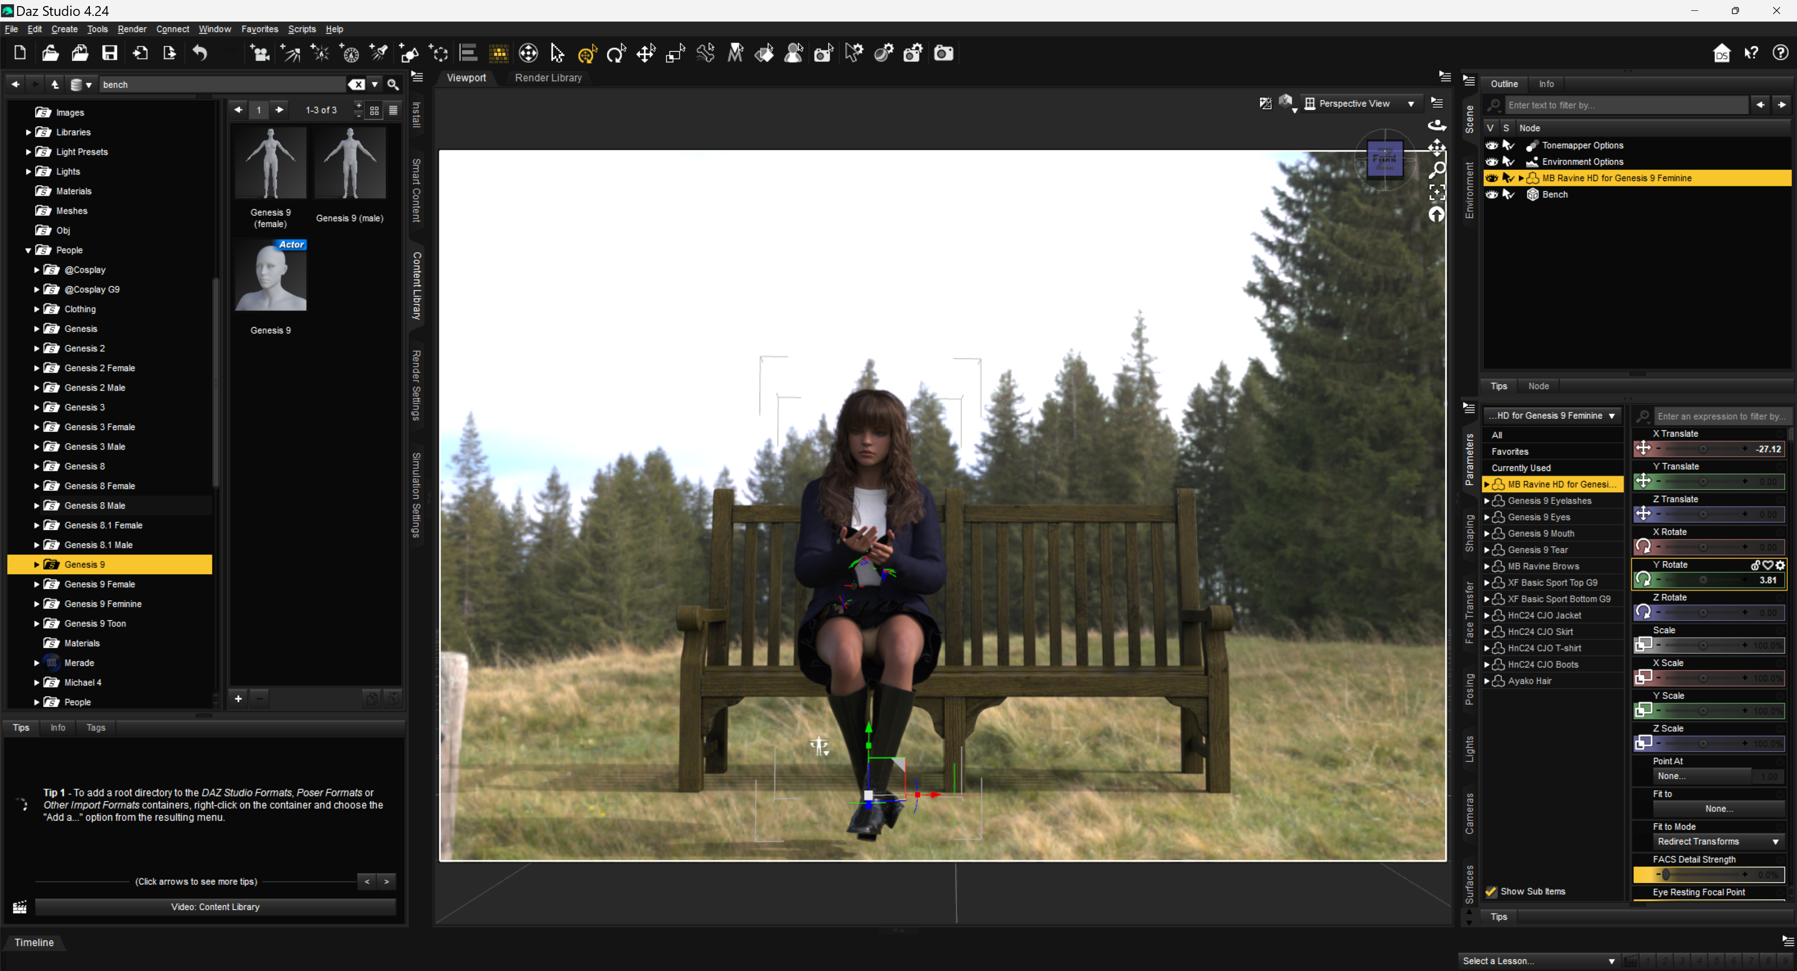Expand the Genesis 9 Female folder

pyautogui.click(x=37, y=584)
